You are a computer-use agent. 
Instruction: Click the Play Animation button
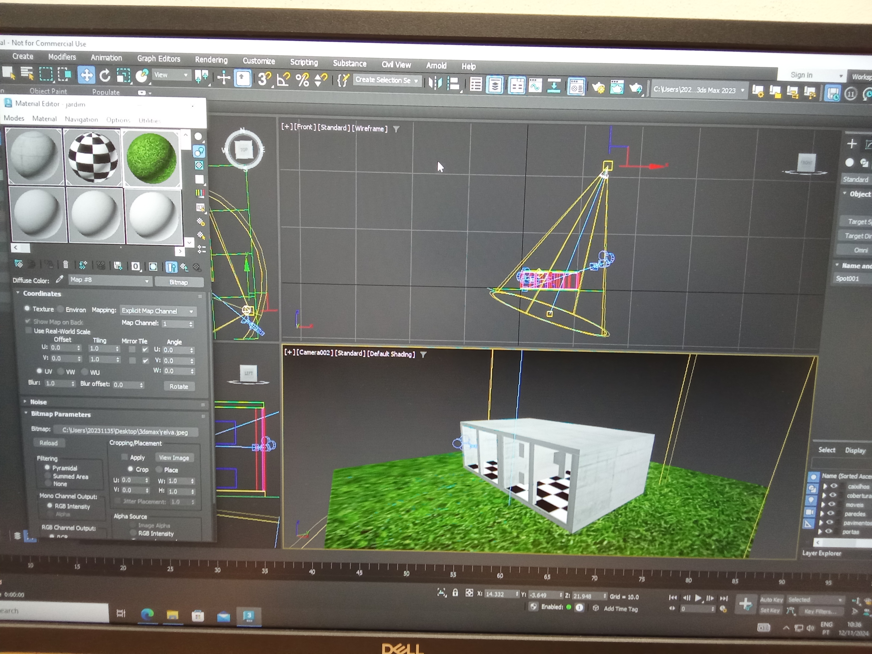698,598
